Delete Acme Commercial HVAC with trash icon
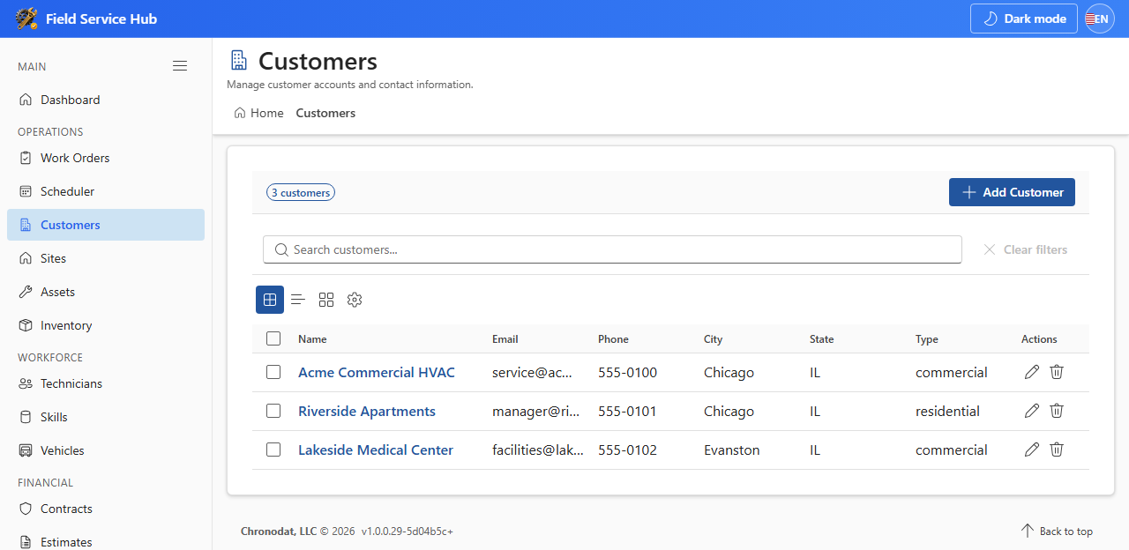Screen dimensions: 1129x550 point(1057,372)
